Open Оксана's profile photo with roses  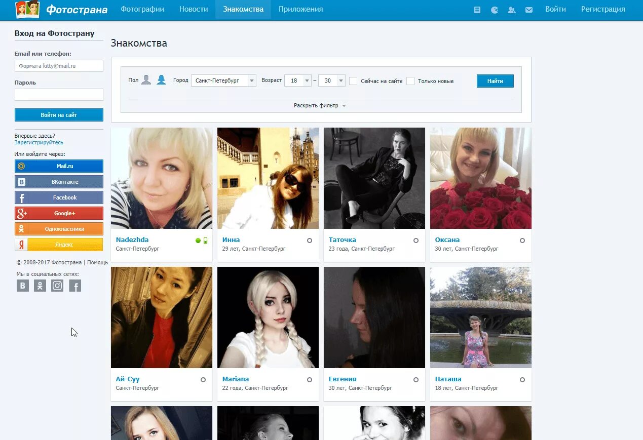(481, 178)
